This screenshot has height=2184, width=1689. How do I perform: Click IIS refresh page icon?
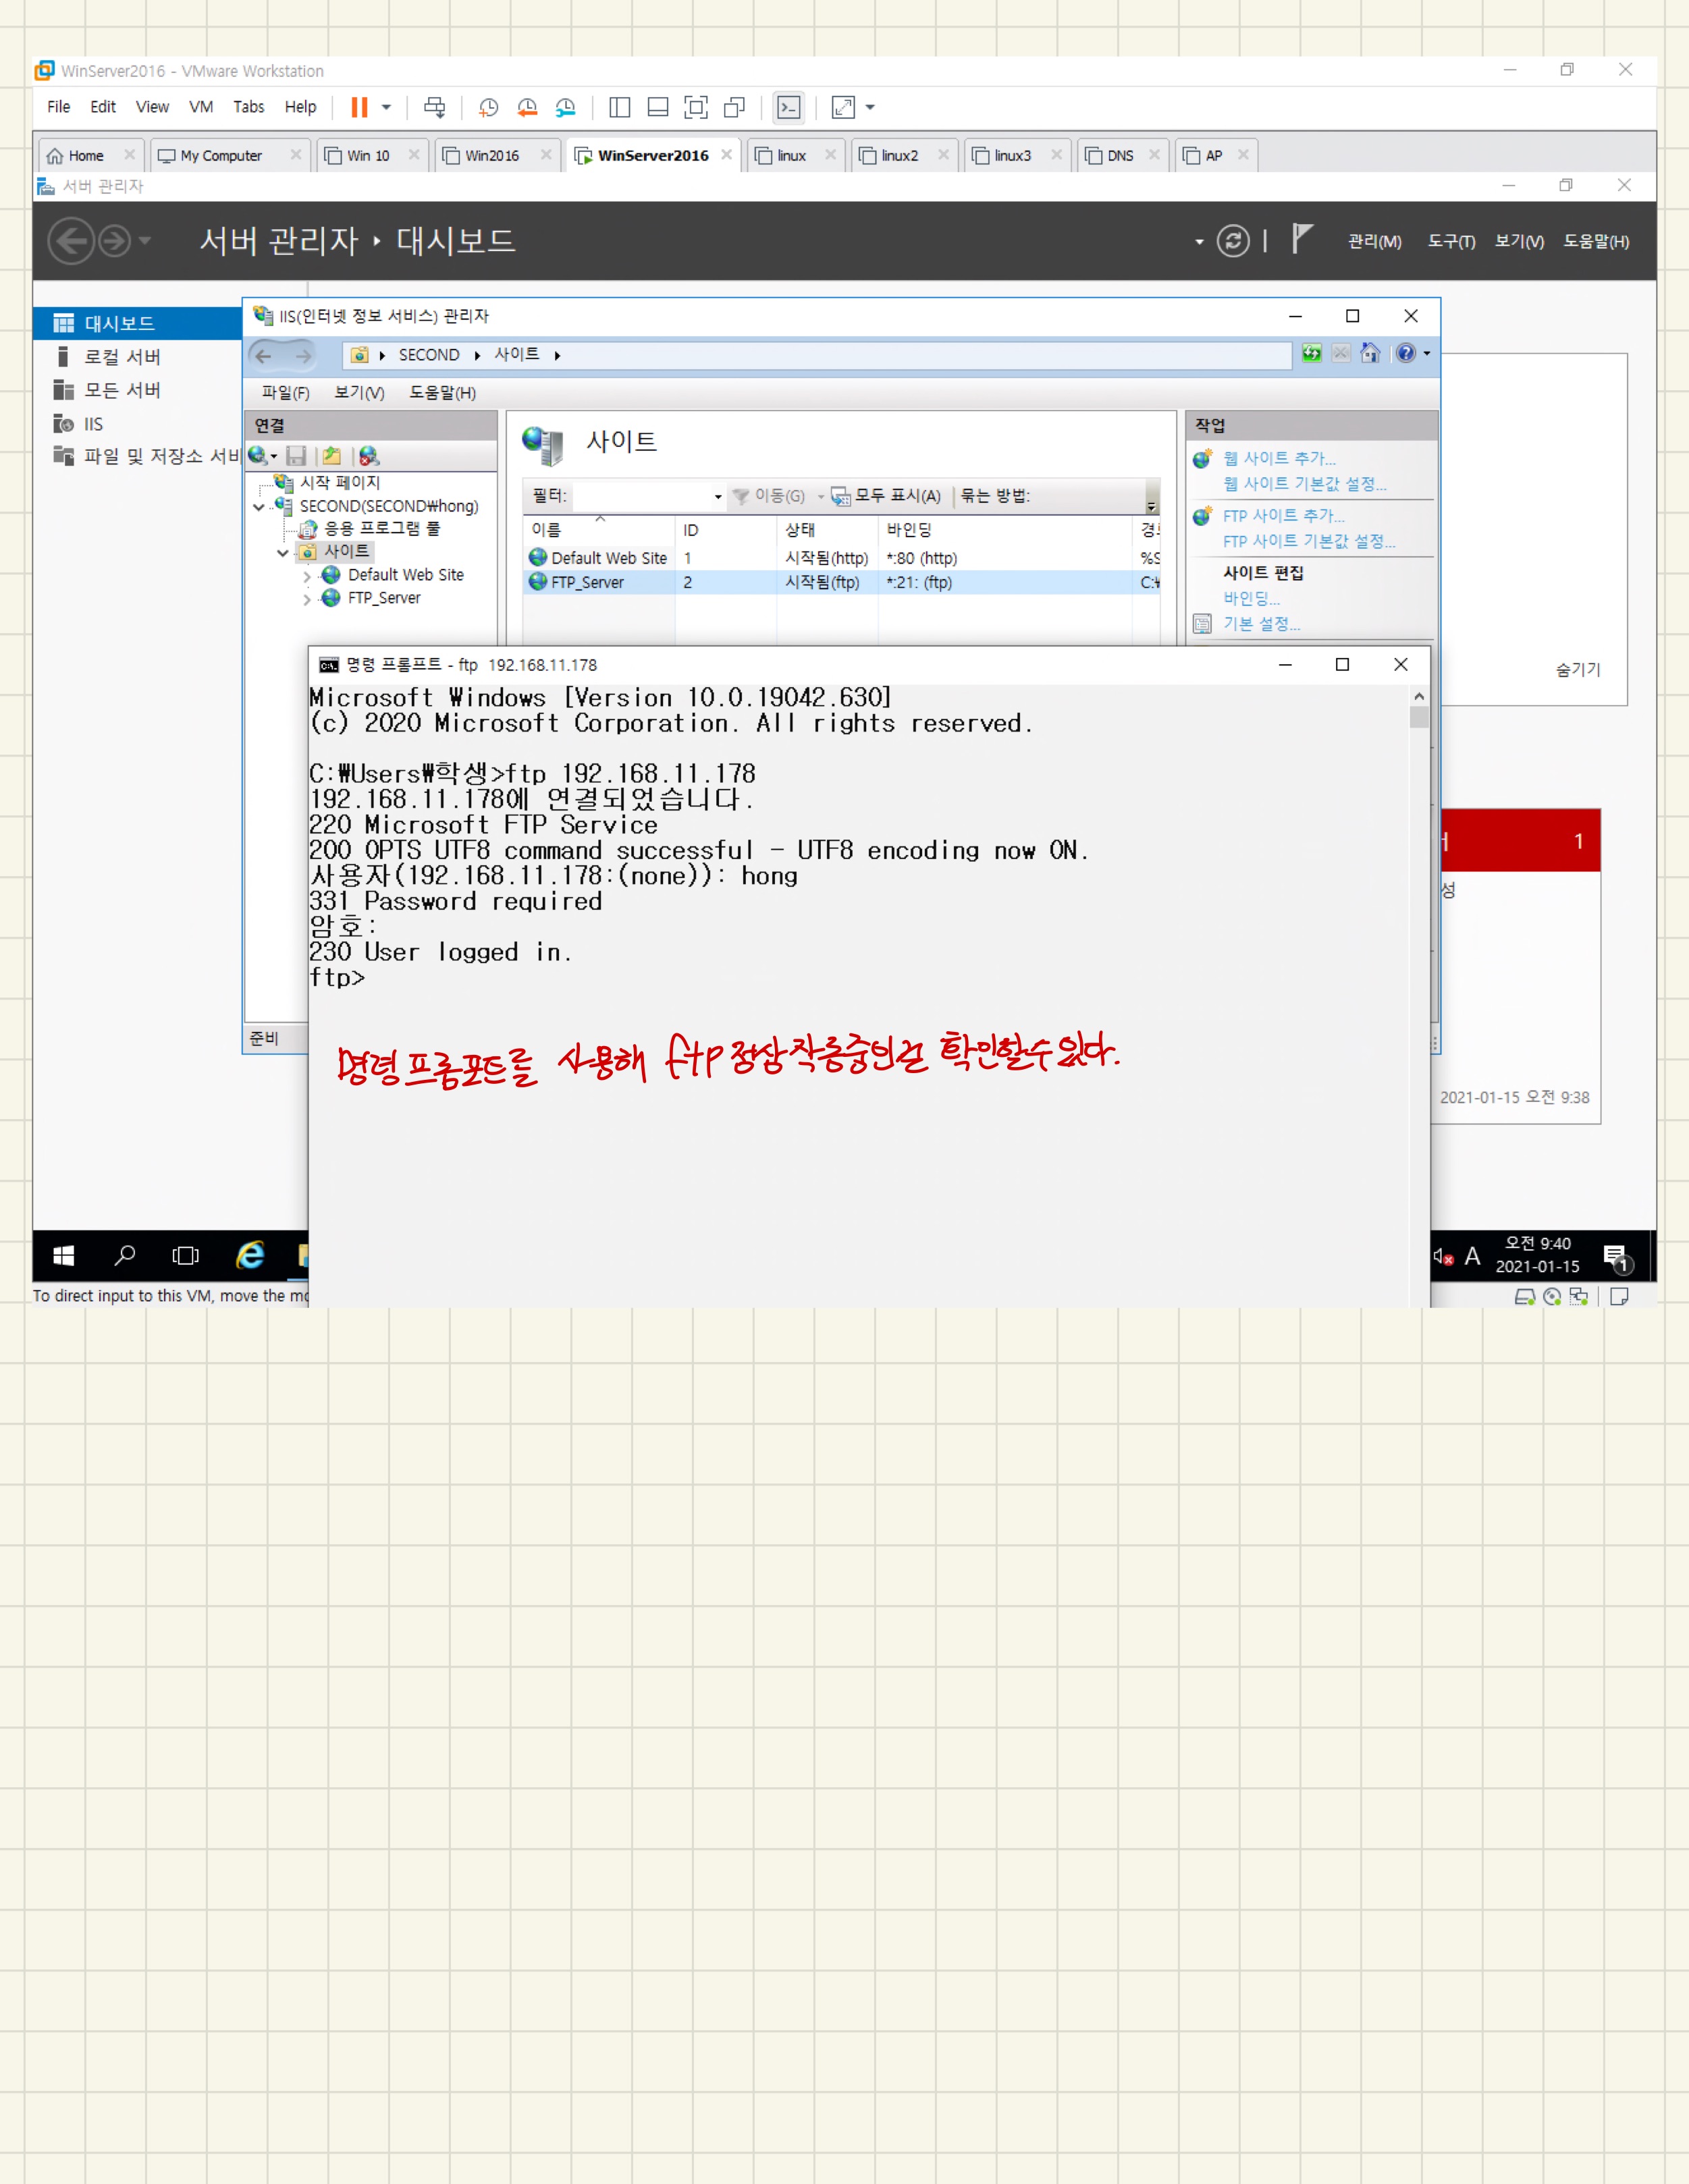click(x=1311, y=353)
